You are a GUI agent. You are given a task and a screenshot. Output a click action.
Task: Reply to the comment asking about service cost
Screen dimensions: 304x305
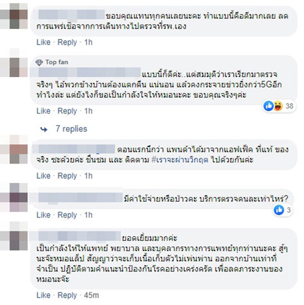(x=67, y=215)
